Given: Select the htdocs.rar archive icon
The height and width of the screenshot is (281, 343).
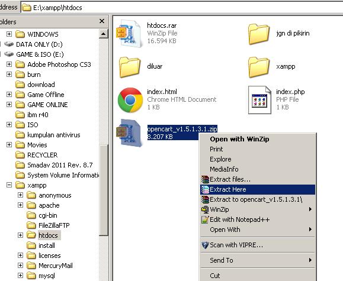Looking at the screenshot, I should coord(129,34).
